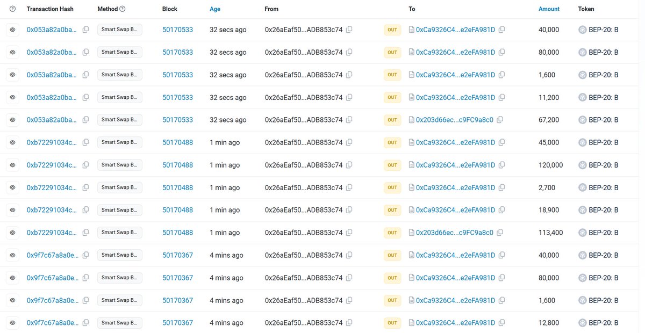Viewport: 645px width, 333px height.
Task: Click '4 mins ago' in the 12,800 row
Action: click(x=226, y=323)
